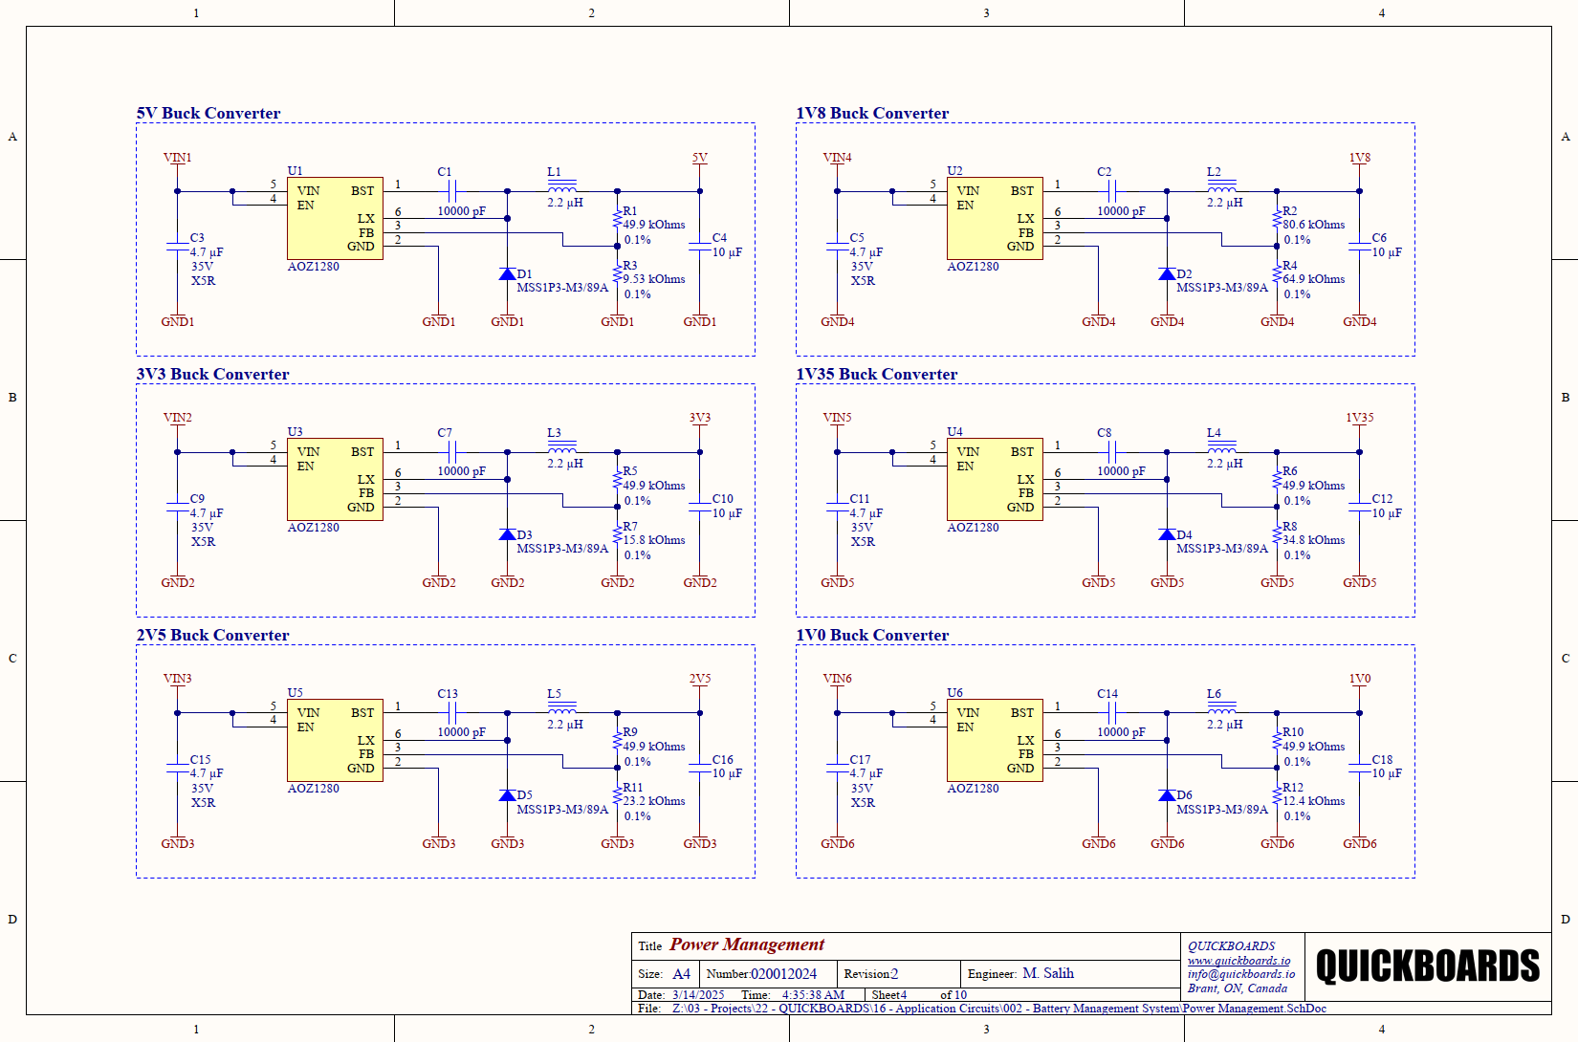Select diode D5 symbol
Image resolution: width=1578 pixels, height=1042 pixels.
coord(507,795)
